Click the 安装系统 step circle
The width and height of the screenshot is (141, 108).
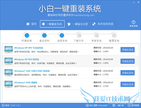coord(97,35)
